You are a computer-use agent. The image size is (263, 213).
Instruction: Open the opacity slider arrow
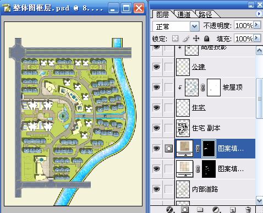point(257,25)
